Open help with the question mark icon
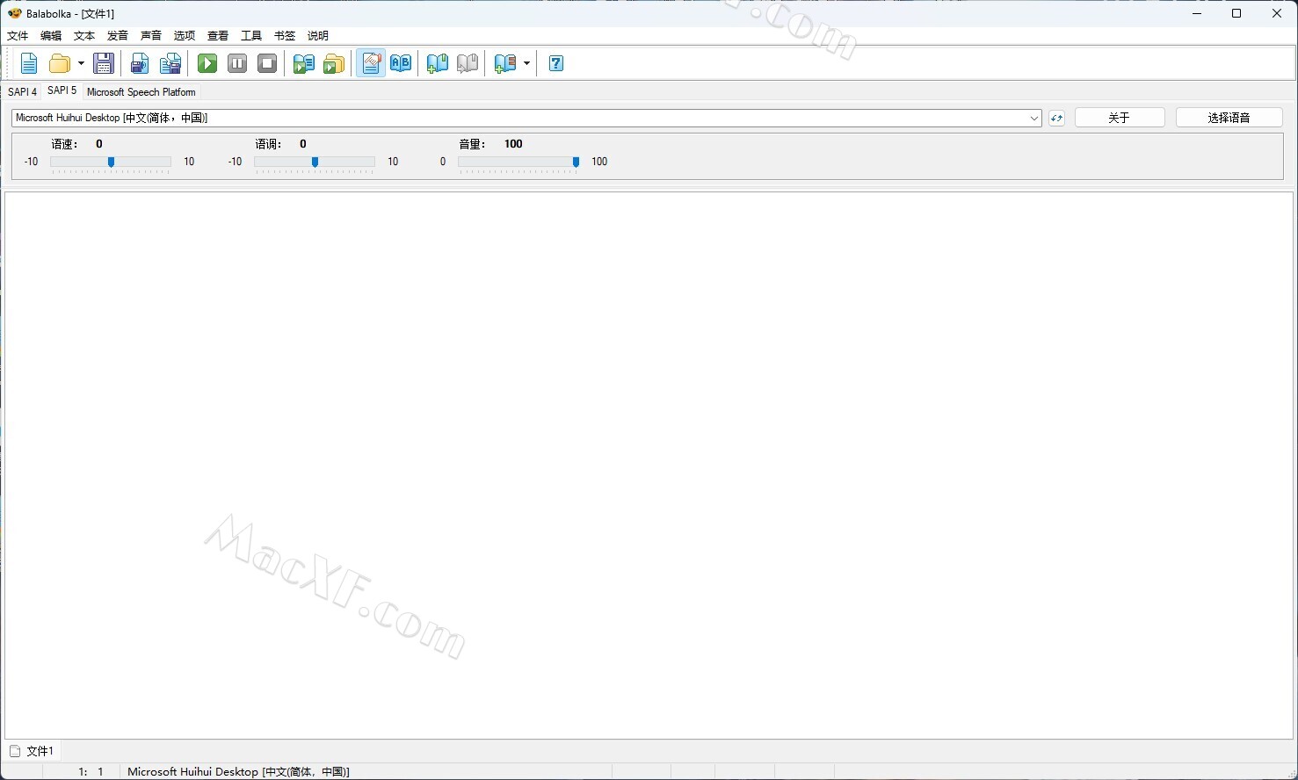This screenshot has height=780, width=1298. [556, 63]
